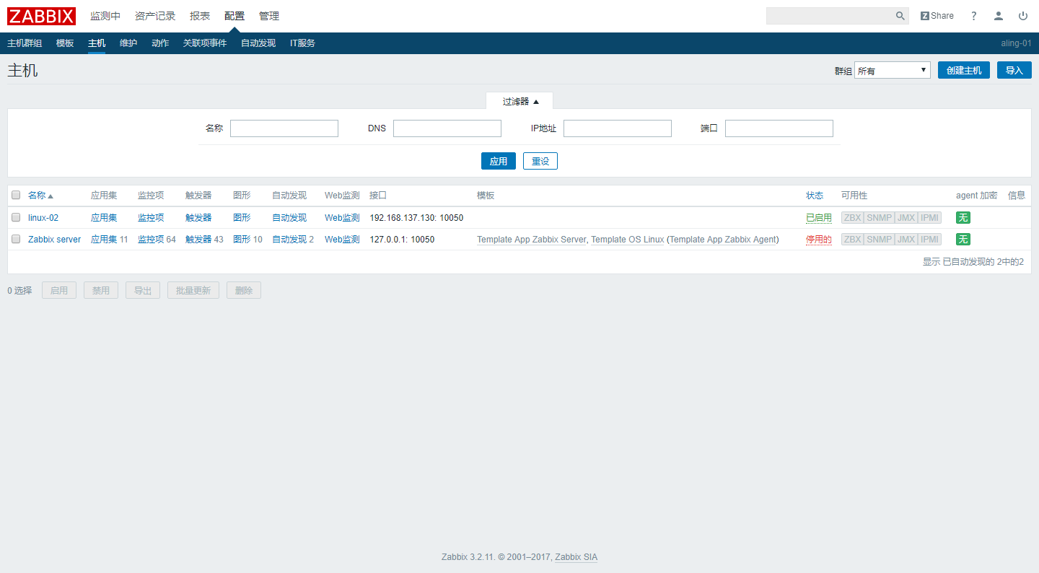This screenshot has height=573, width=1039.
Task: Open the Template App Zabbix Server link
Action: [x=532, y=239]
